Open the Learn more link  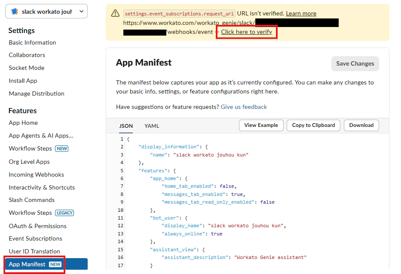point(301,14)
